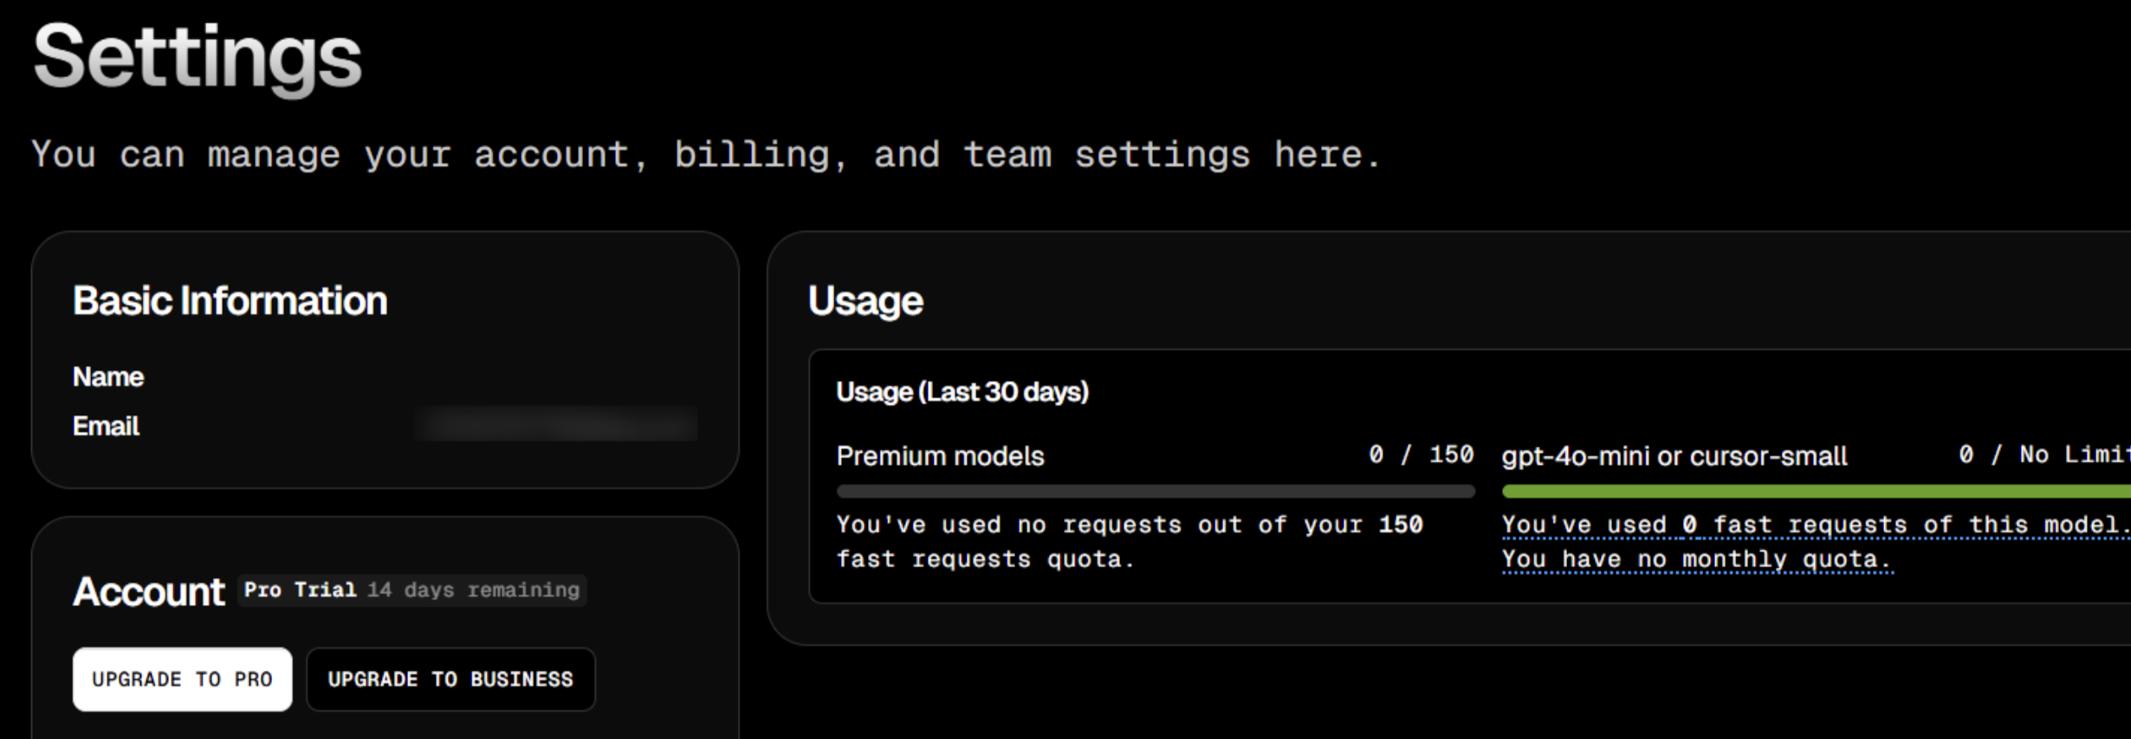Click the 'Usage (Last 30 days)' title

coord(962,392)
